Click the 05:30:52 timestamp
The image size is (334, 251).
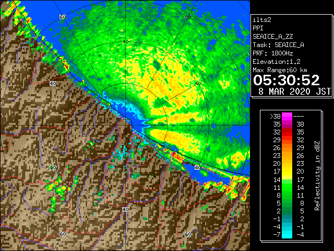coord(287,80)
